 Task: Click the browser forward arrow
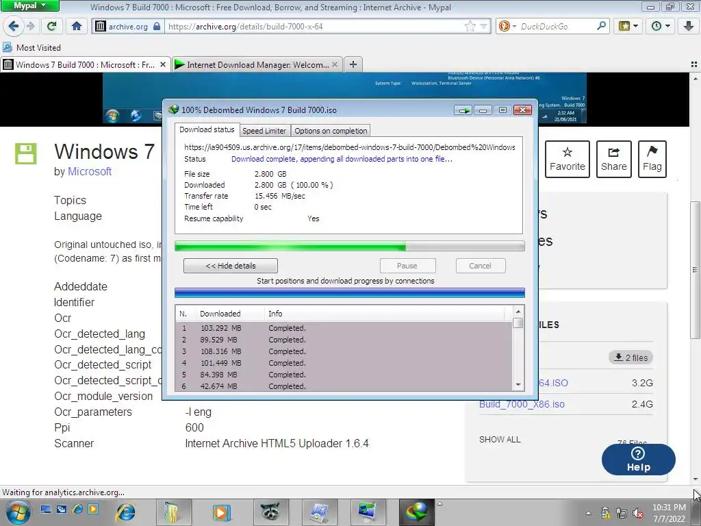click(x=30, y=26)
